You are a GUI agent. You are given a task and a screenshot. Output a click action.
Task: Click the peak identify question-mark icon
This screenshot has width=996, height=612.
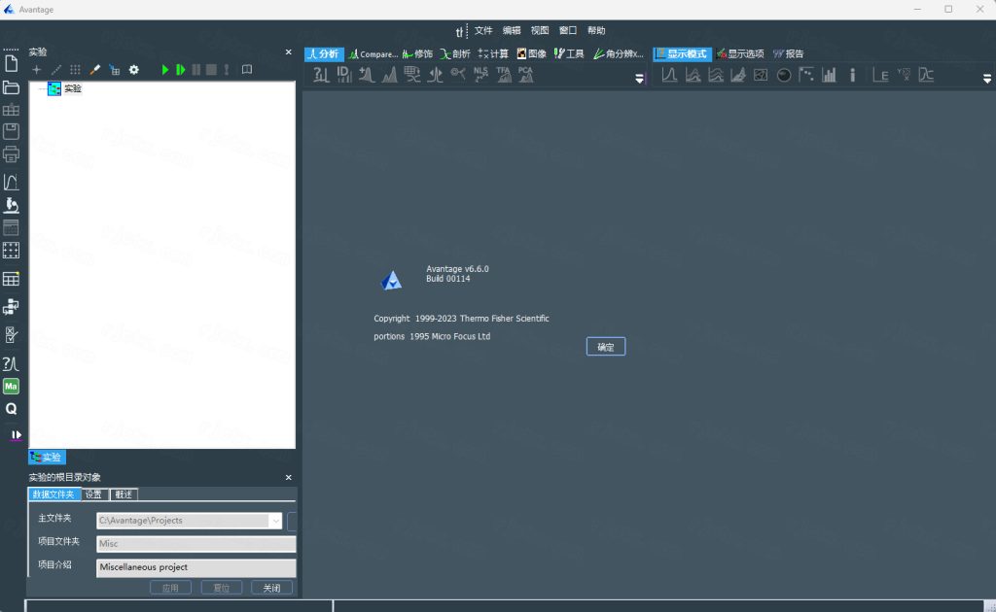pos(321,75)
